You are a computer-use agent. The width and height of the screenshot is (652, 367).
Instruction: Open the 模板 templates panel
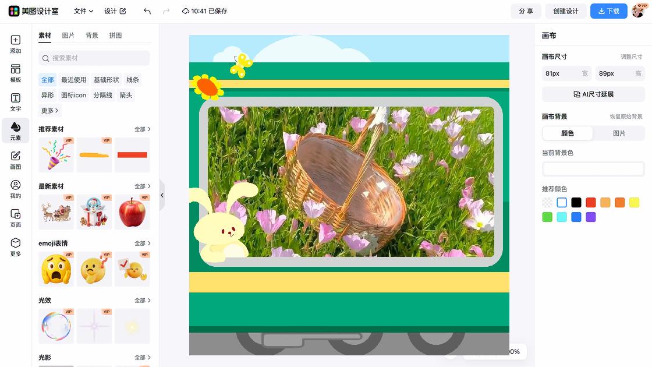pos(16,73)
